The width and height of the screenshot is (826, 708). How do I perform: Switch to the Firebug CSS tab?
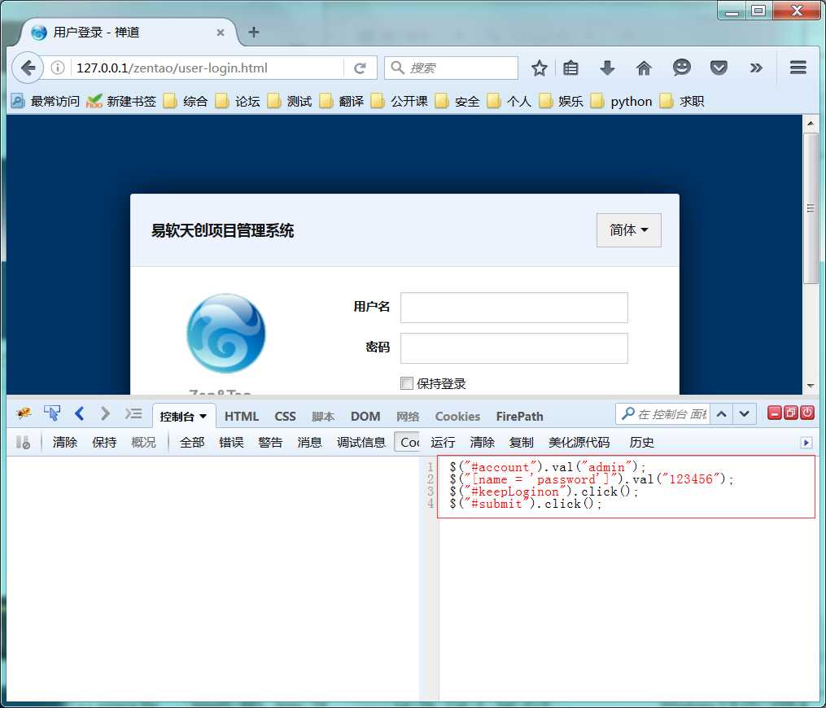(285, 416)
